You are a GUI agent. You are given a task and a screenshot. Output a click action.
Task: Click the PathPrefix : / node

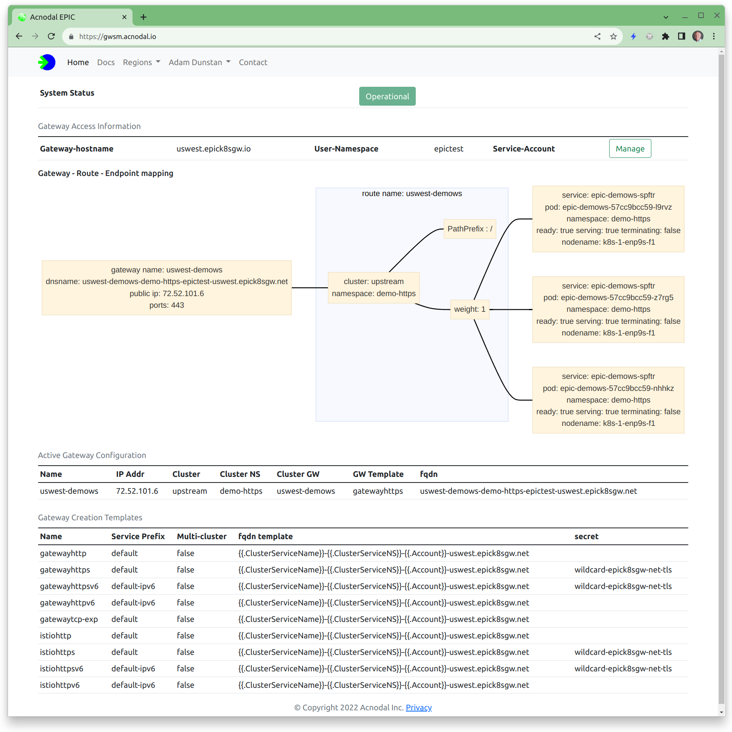(x=470, y=229)
